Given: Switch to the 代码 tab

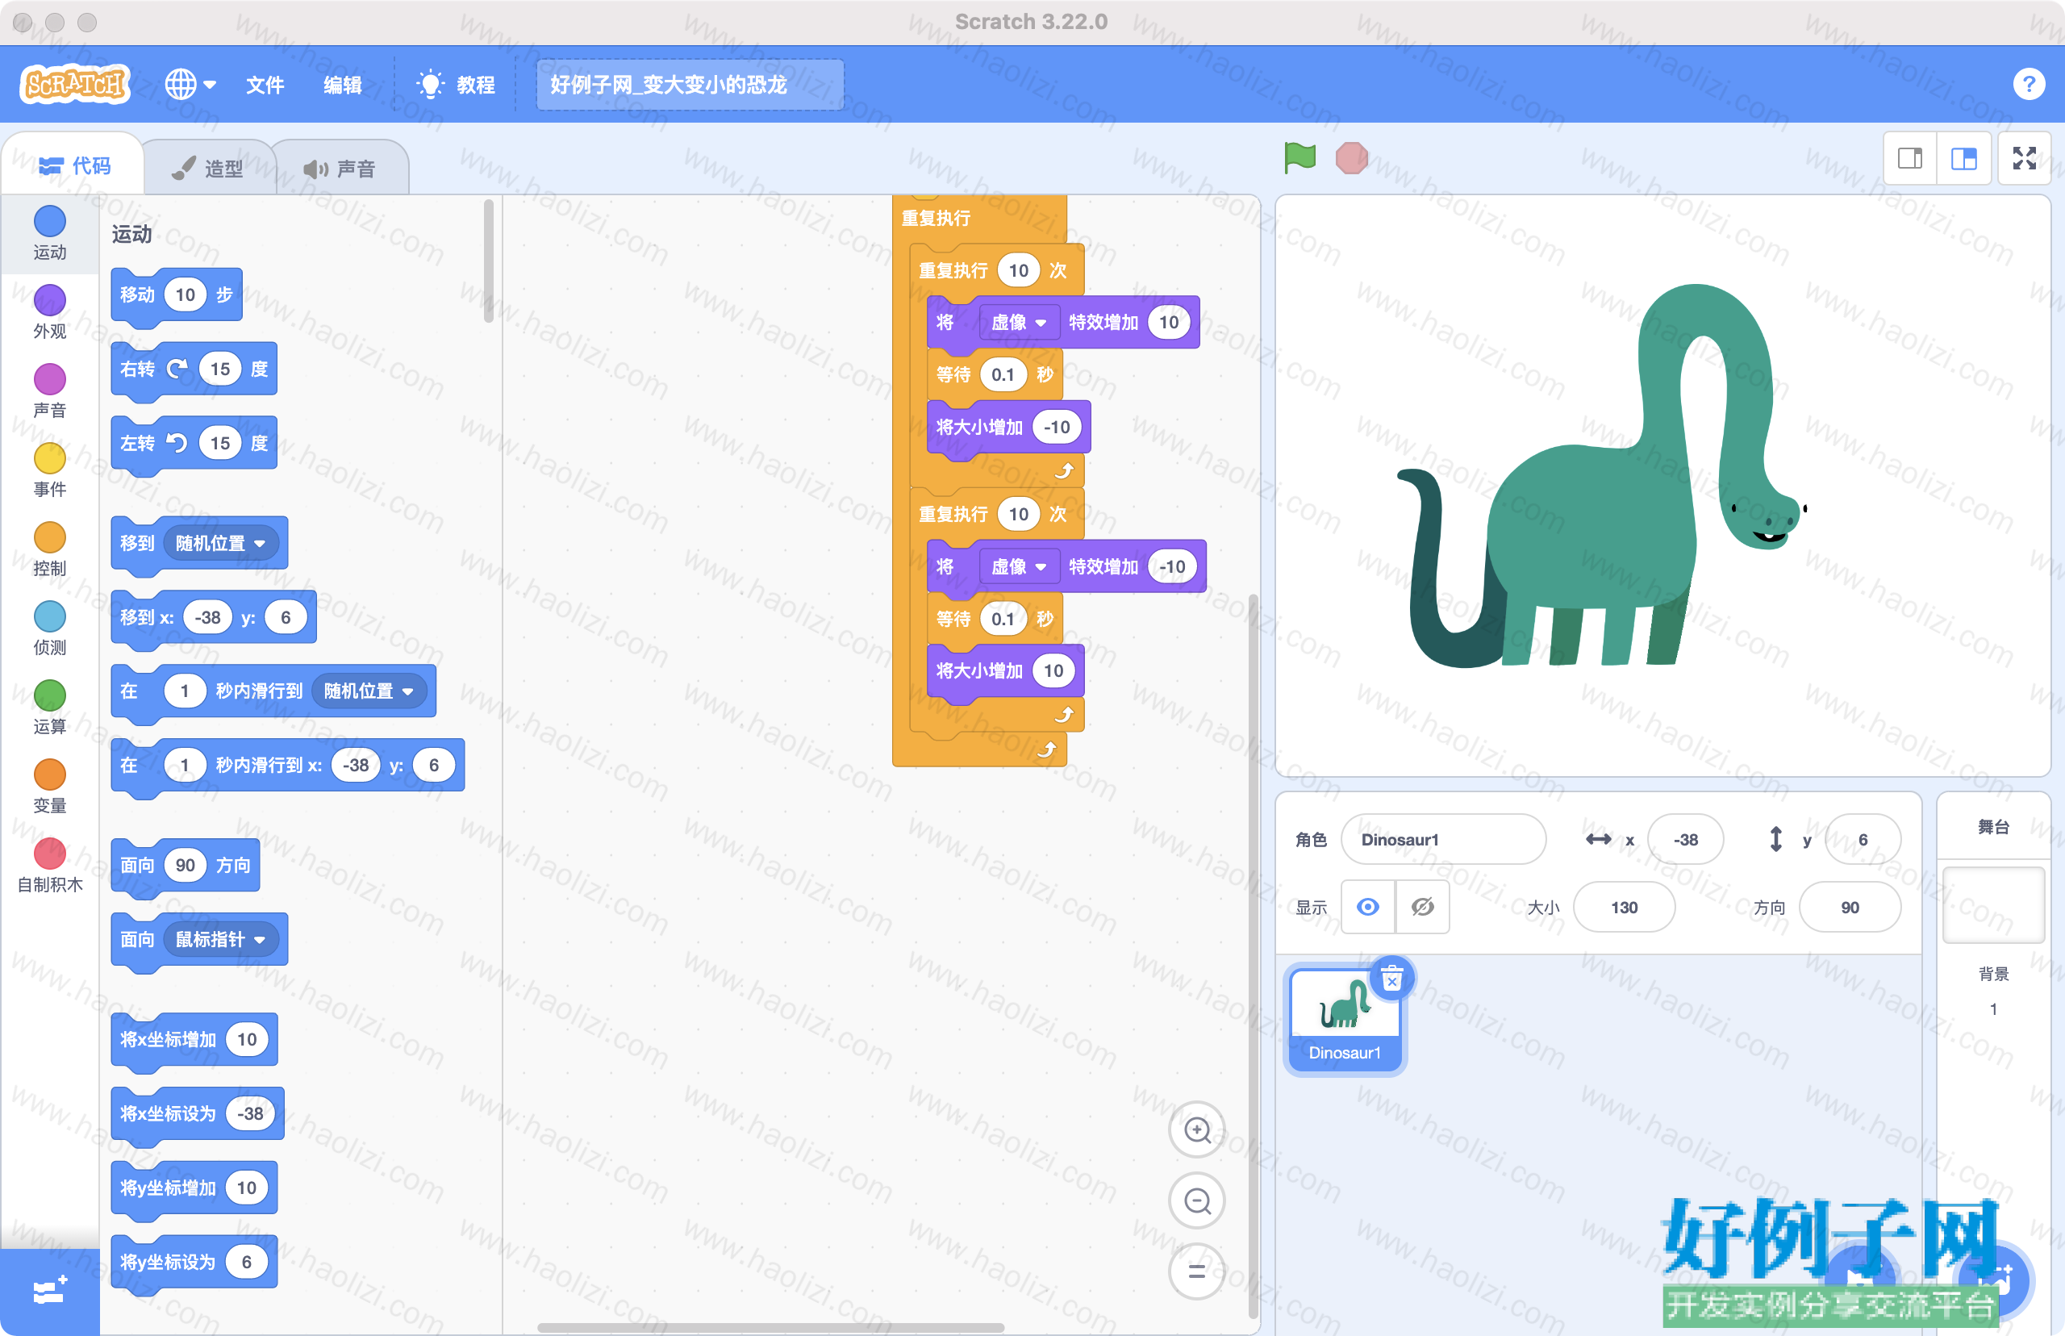Looking at the screenshot, I should click(74, 165).
